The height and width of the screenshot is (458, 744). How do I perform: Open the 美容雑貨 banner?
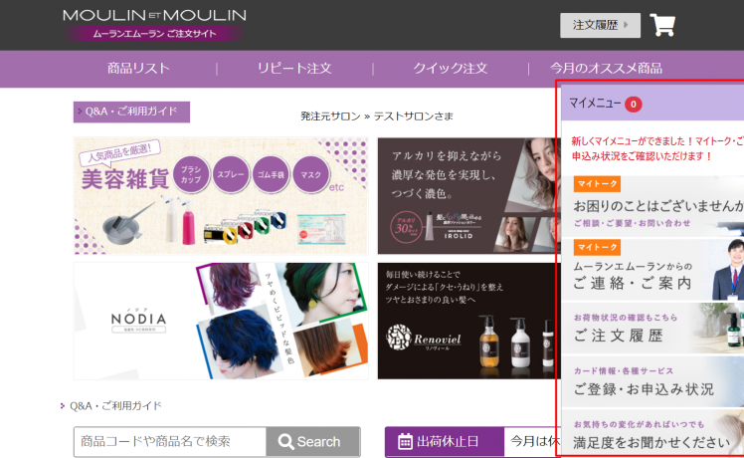tap(220, 196)
